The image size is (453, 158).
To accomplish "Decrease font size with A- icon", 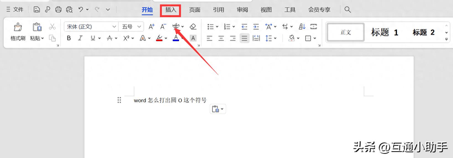I will pos(163,27).
